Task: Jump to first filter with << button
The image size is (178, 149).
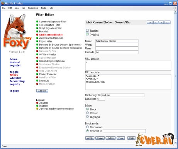Action: pyautogui.click(x=150, y=22)
